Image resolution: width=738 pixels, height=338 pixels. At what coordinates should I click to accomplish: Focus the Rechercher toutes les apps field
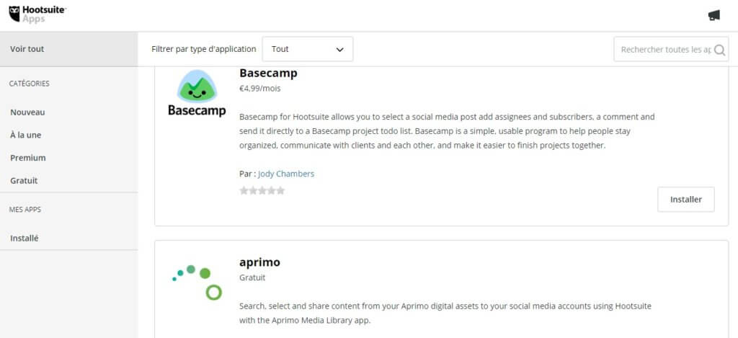click(664, 50)
